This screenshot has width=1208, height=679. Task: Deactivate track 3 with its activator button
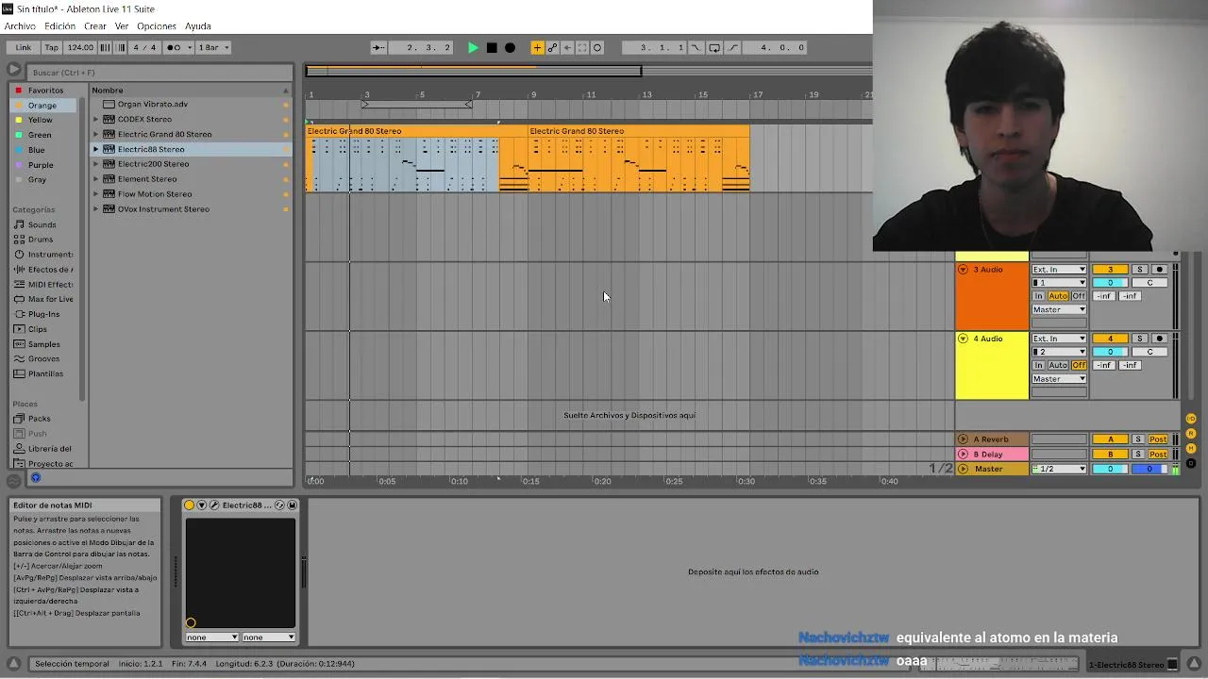point(1110,270)
